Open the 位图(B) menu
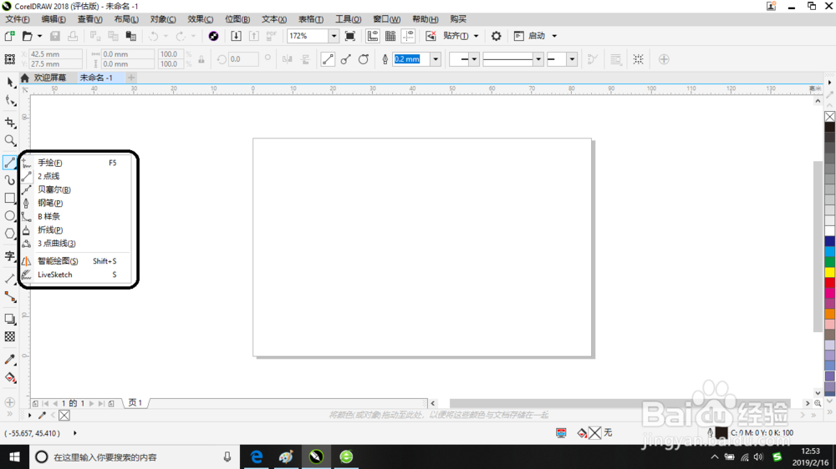836x469 pixels. click(x=237, y=19)
